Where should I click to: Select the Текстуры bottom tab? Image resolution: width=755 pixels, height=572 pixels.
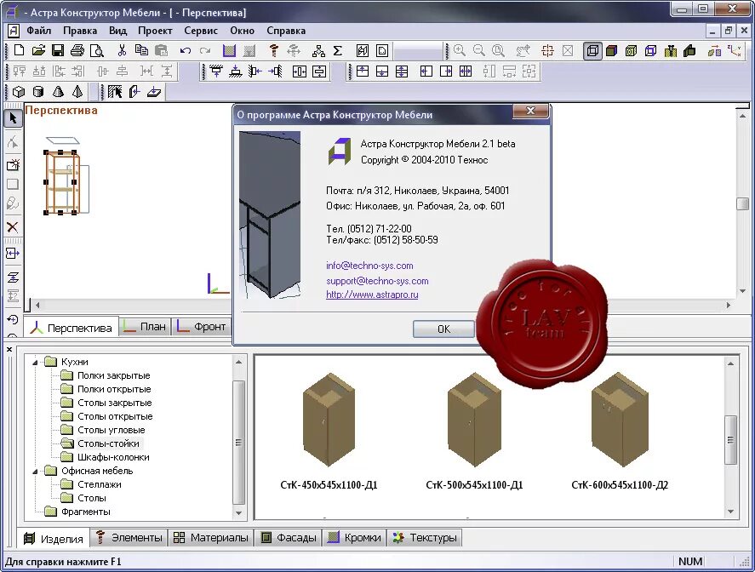[x=425, y=537]
